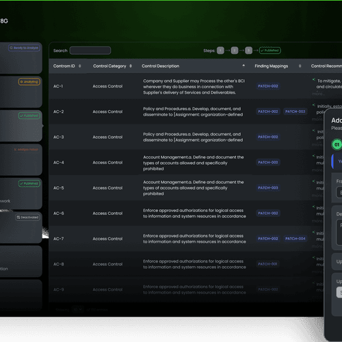
Task: Sort table by Contrrom ID column arrows
Action: [x=79, y=66]
